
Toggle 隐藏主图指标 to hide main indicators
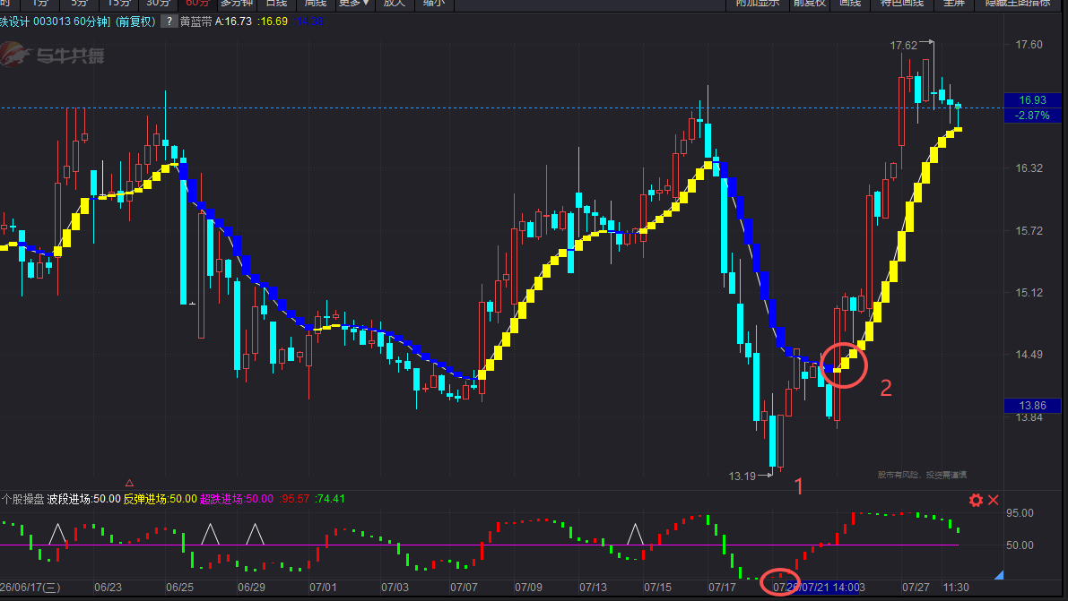click(x=1019, y=4)
